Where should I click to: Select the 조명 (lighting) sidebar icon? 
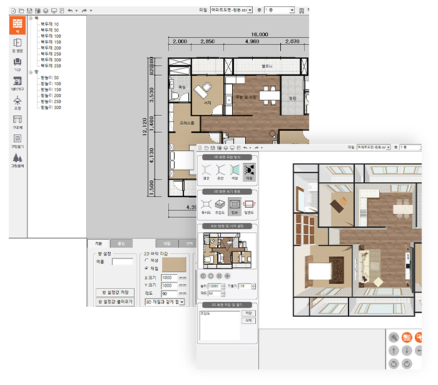pyautogui.click(x=18, y=102)
